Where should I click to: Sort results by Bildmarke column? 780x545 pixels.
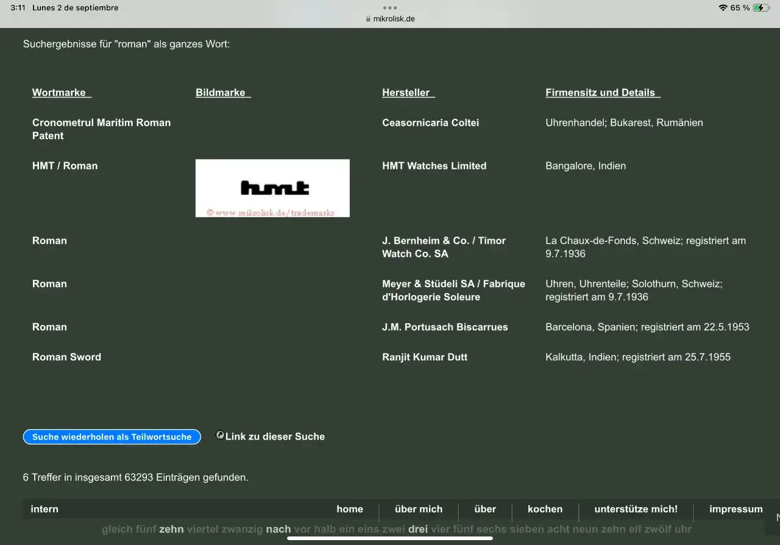(x=222, y=93)
